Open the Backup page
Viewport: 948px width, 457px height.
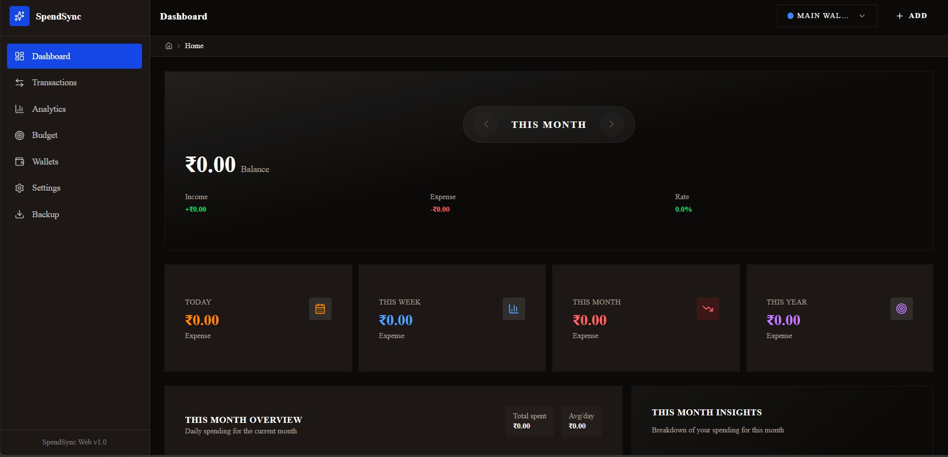point(74,214)
